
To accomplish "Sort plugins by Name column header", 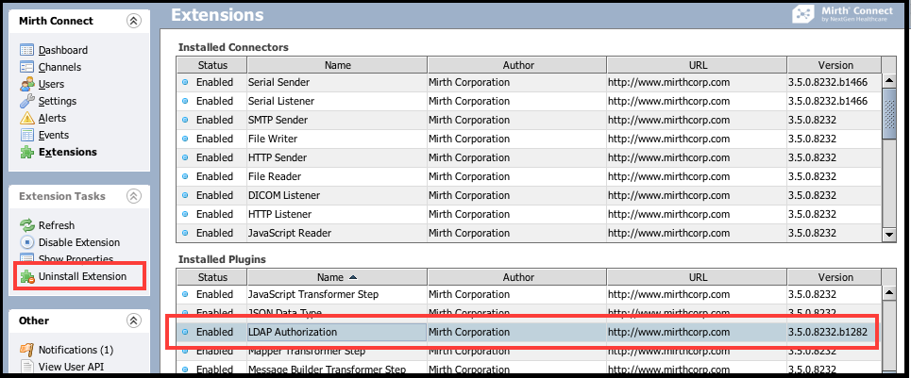I will tap(338, 277).
